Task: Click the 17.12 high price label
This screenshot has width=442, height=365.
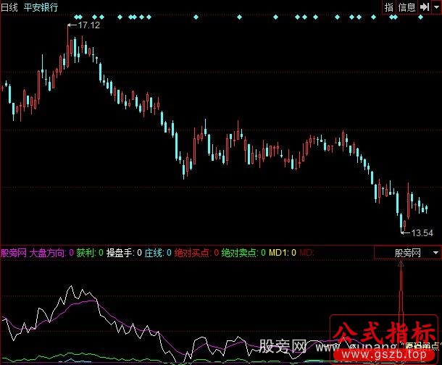Action: pos(88,25)
